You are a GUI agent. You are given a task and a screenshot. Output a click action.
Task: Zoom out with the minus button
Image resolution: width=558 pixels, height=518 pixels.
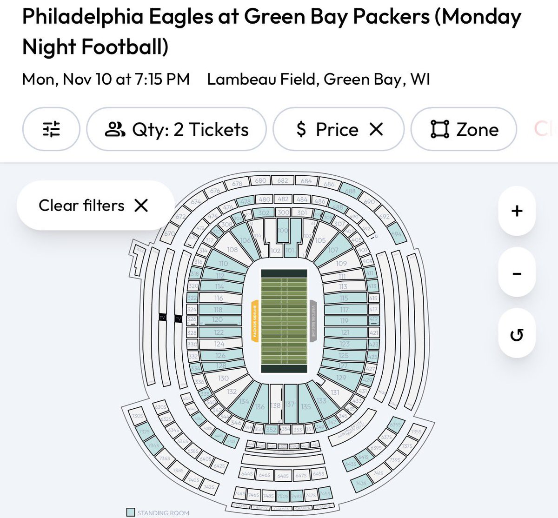[x=517, y=273]
